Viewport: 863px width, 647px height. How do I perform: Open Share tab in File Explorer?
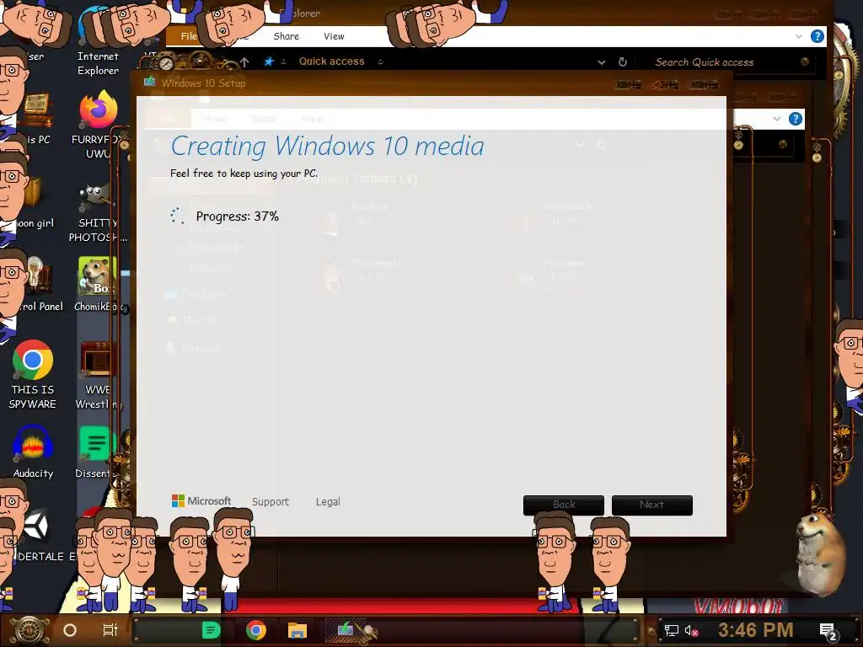(287, 36)
